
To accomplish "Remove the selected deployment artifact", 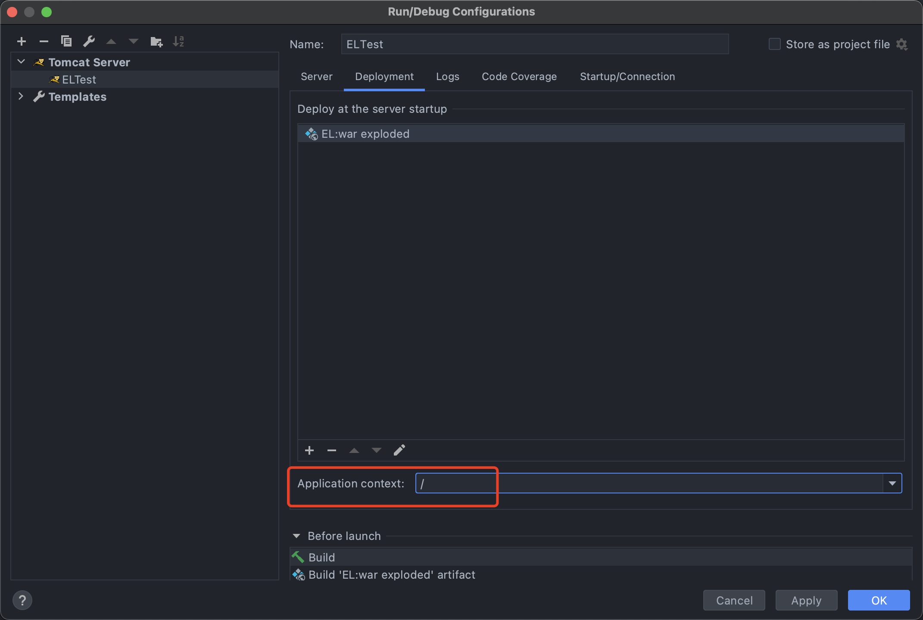I will pos(331,450).
